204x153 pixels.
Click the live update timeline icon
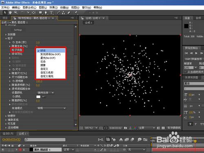point(108,140)
